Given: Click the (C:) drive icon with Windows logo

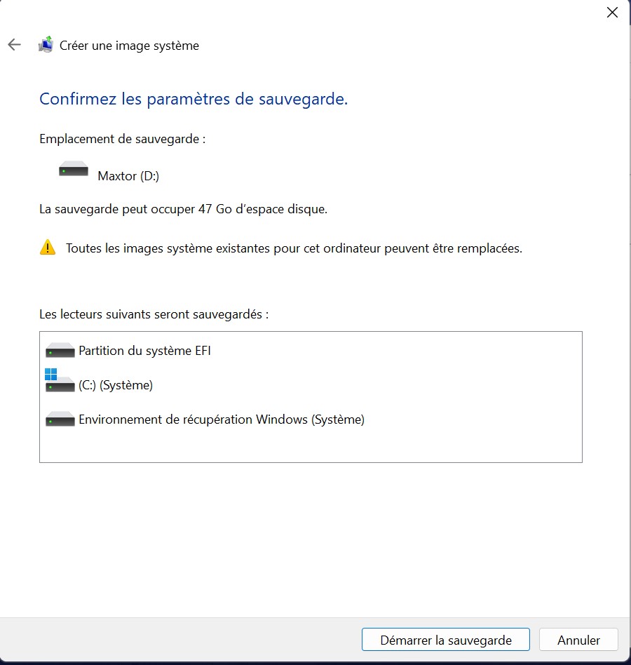Looking at the screenshot, I should [x=60, y=382].
